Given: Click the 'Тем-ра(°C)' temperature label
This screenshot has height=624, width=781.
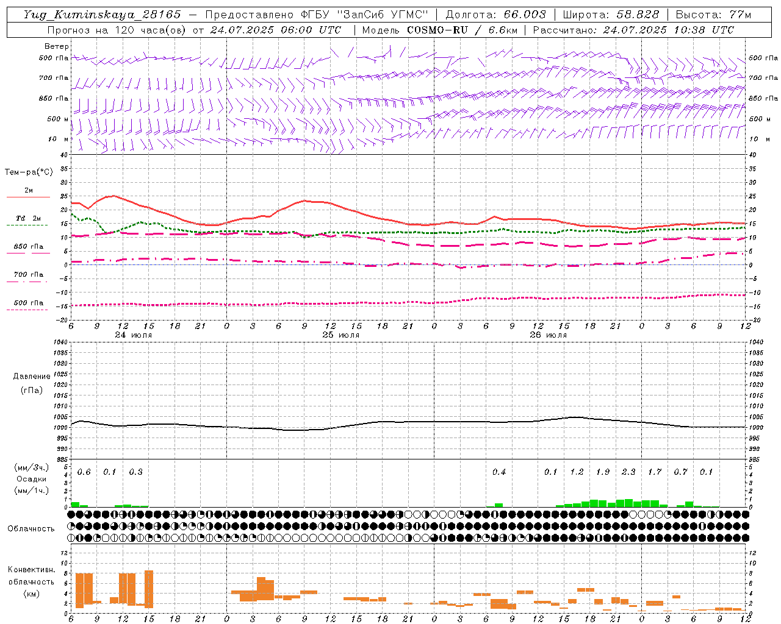Looking at the screenshot, I should pos(29,172).
